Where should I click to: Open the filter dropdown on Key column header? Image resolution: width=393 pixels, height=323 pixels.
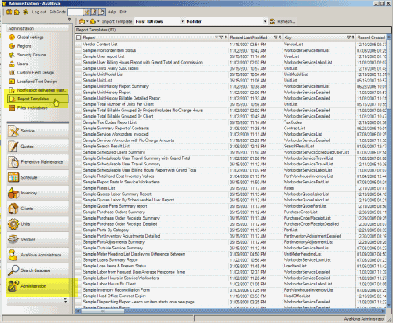[349, 38]
